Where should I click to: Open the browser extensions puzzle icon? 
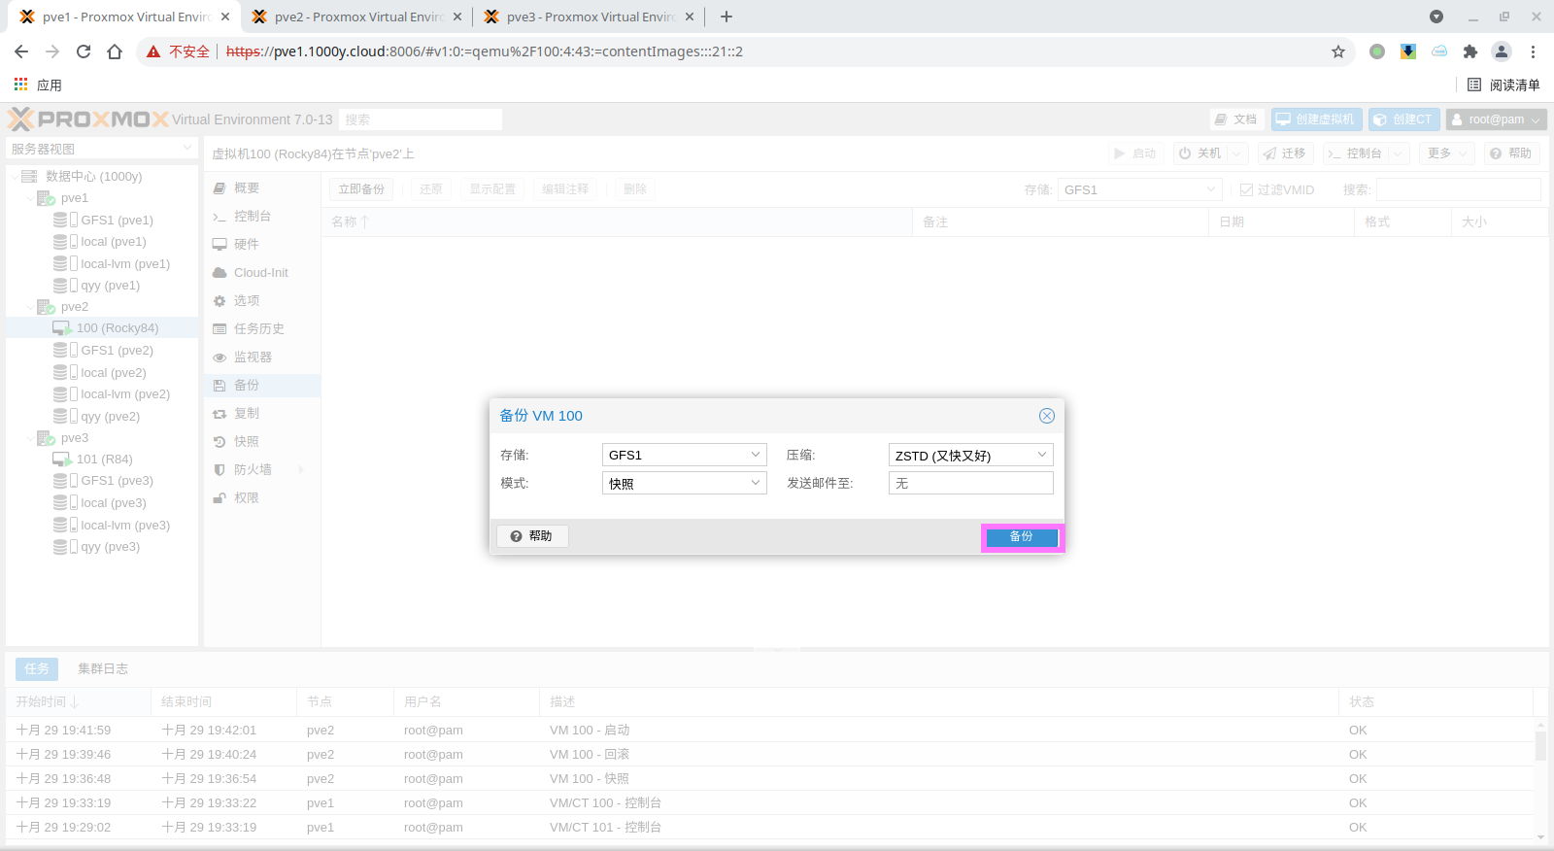pos(1470,51)
